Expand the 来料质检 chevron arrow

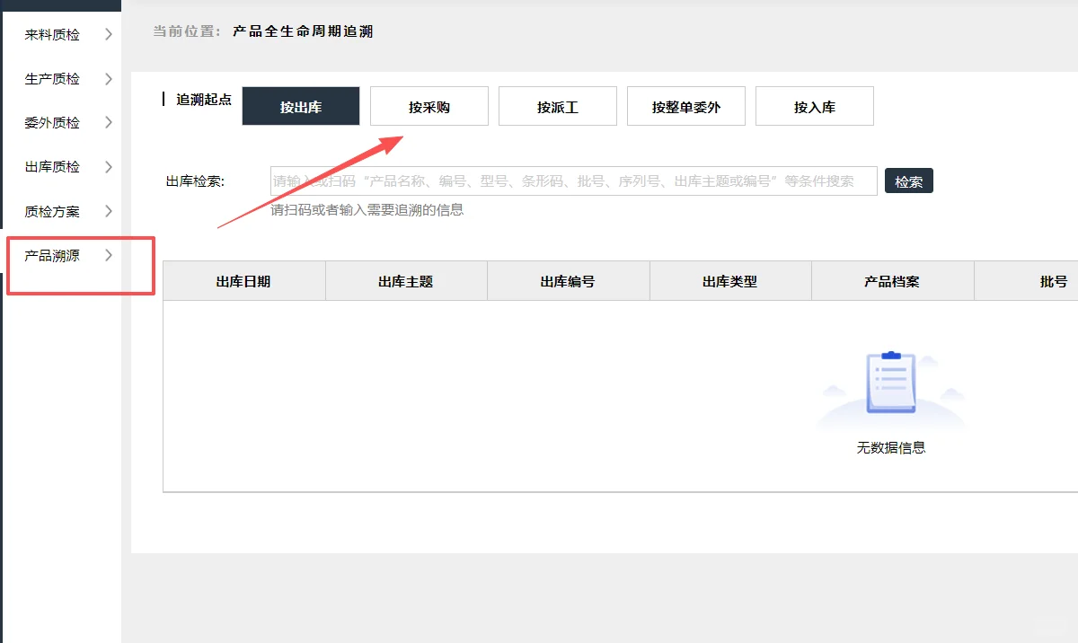click(110, 34)
